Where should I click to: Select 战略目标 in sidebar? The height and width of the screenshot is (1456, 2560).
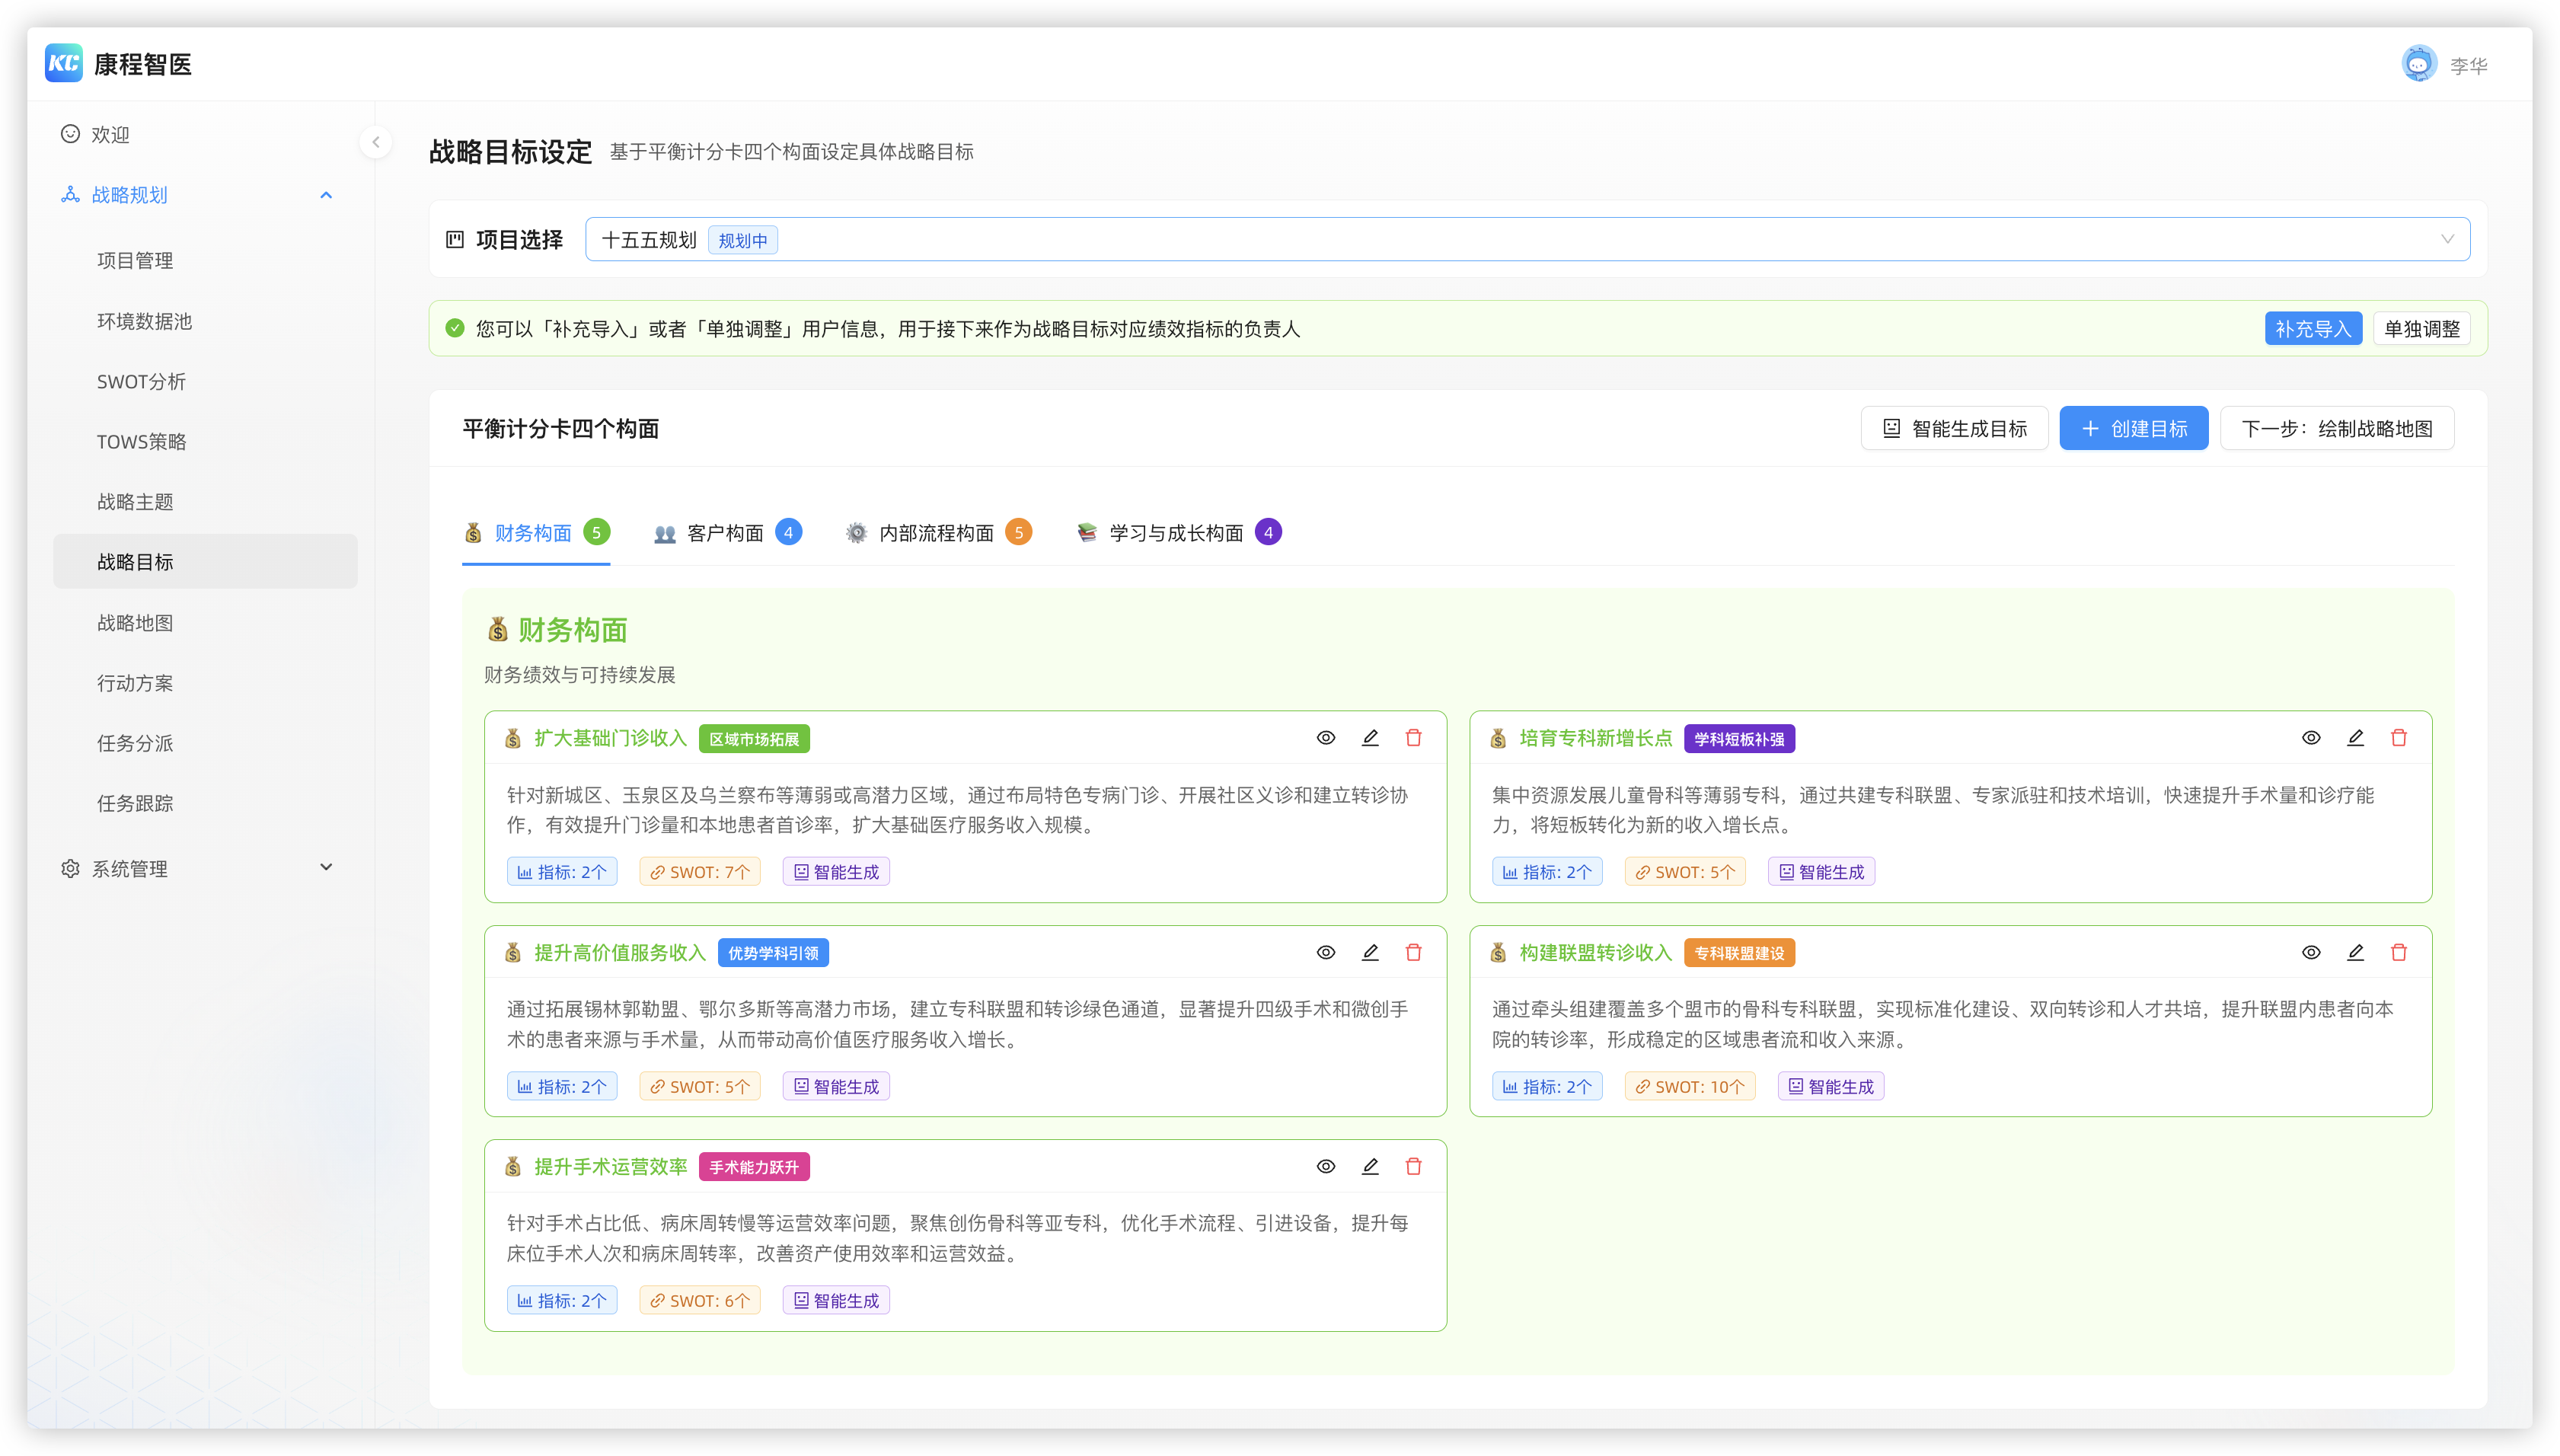click(206, 562)
